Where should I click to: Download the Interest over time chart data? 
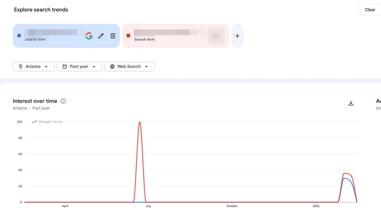click(x=351, y=103)
